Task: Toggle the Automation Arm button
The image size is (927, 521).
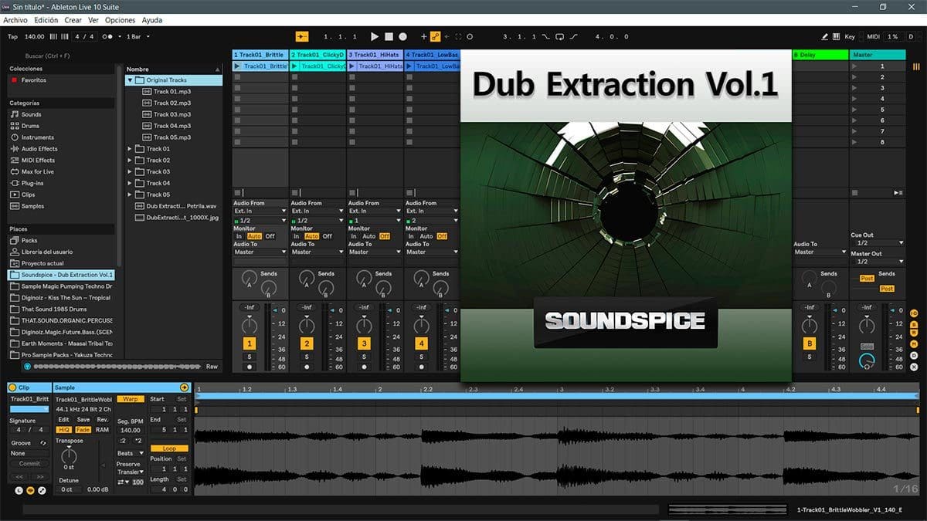Action: (436, 36)
